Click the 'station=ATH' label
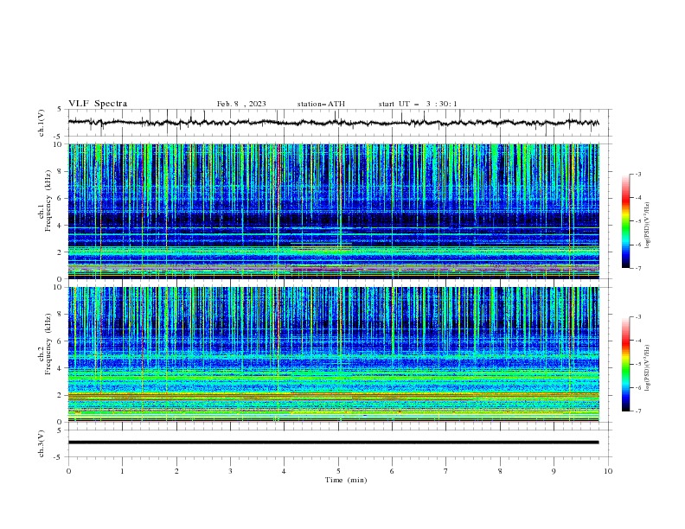Screen dimensions: 685x529 click(x=321, y=104)
